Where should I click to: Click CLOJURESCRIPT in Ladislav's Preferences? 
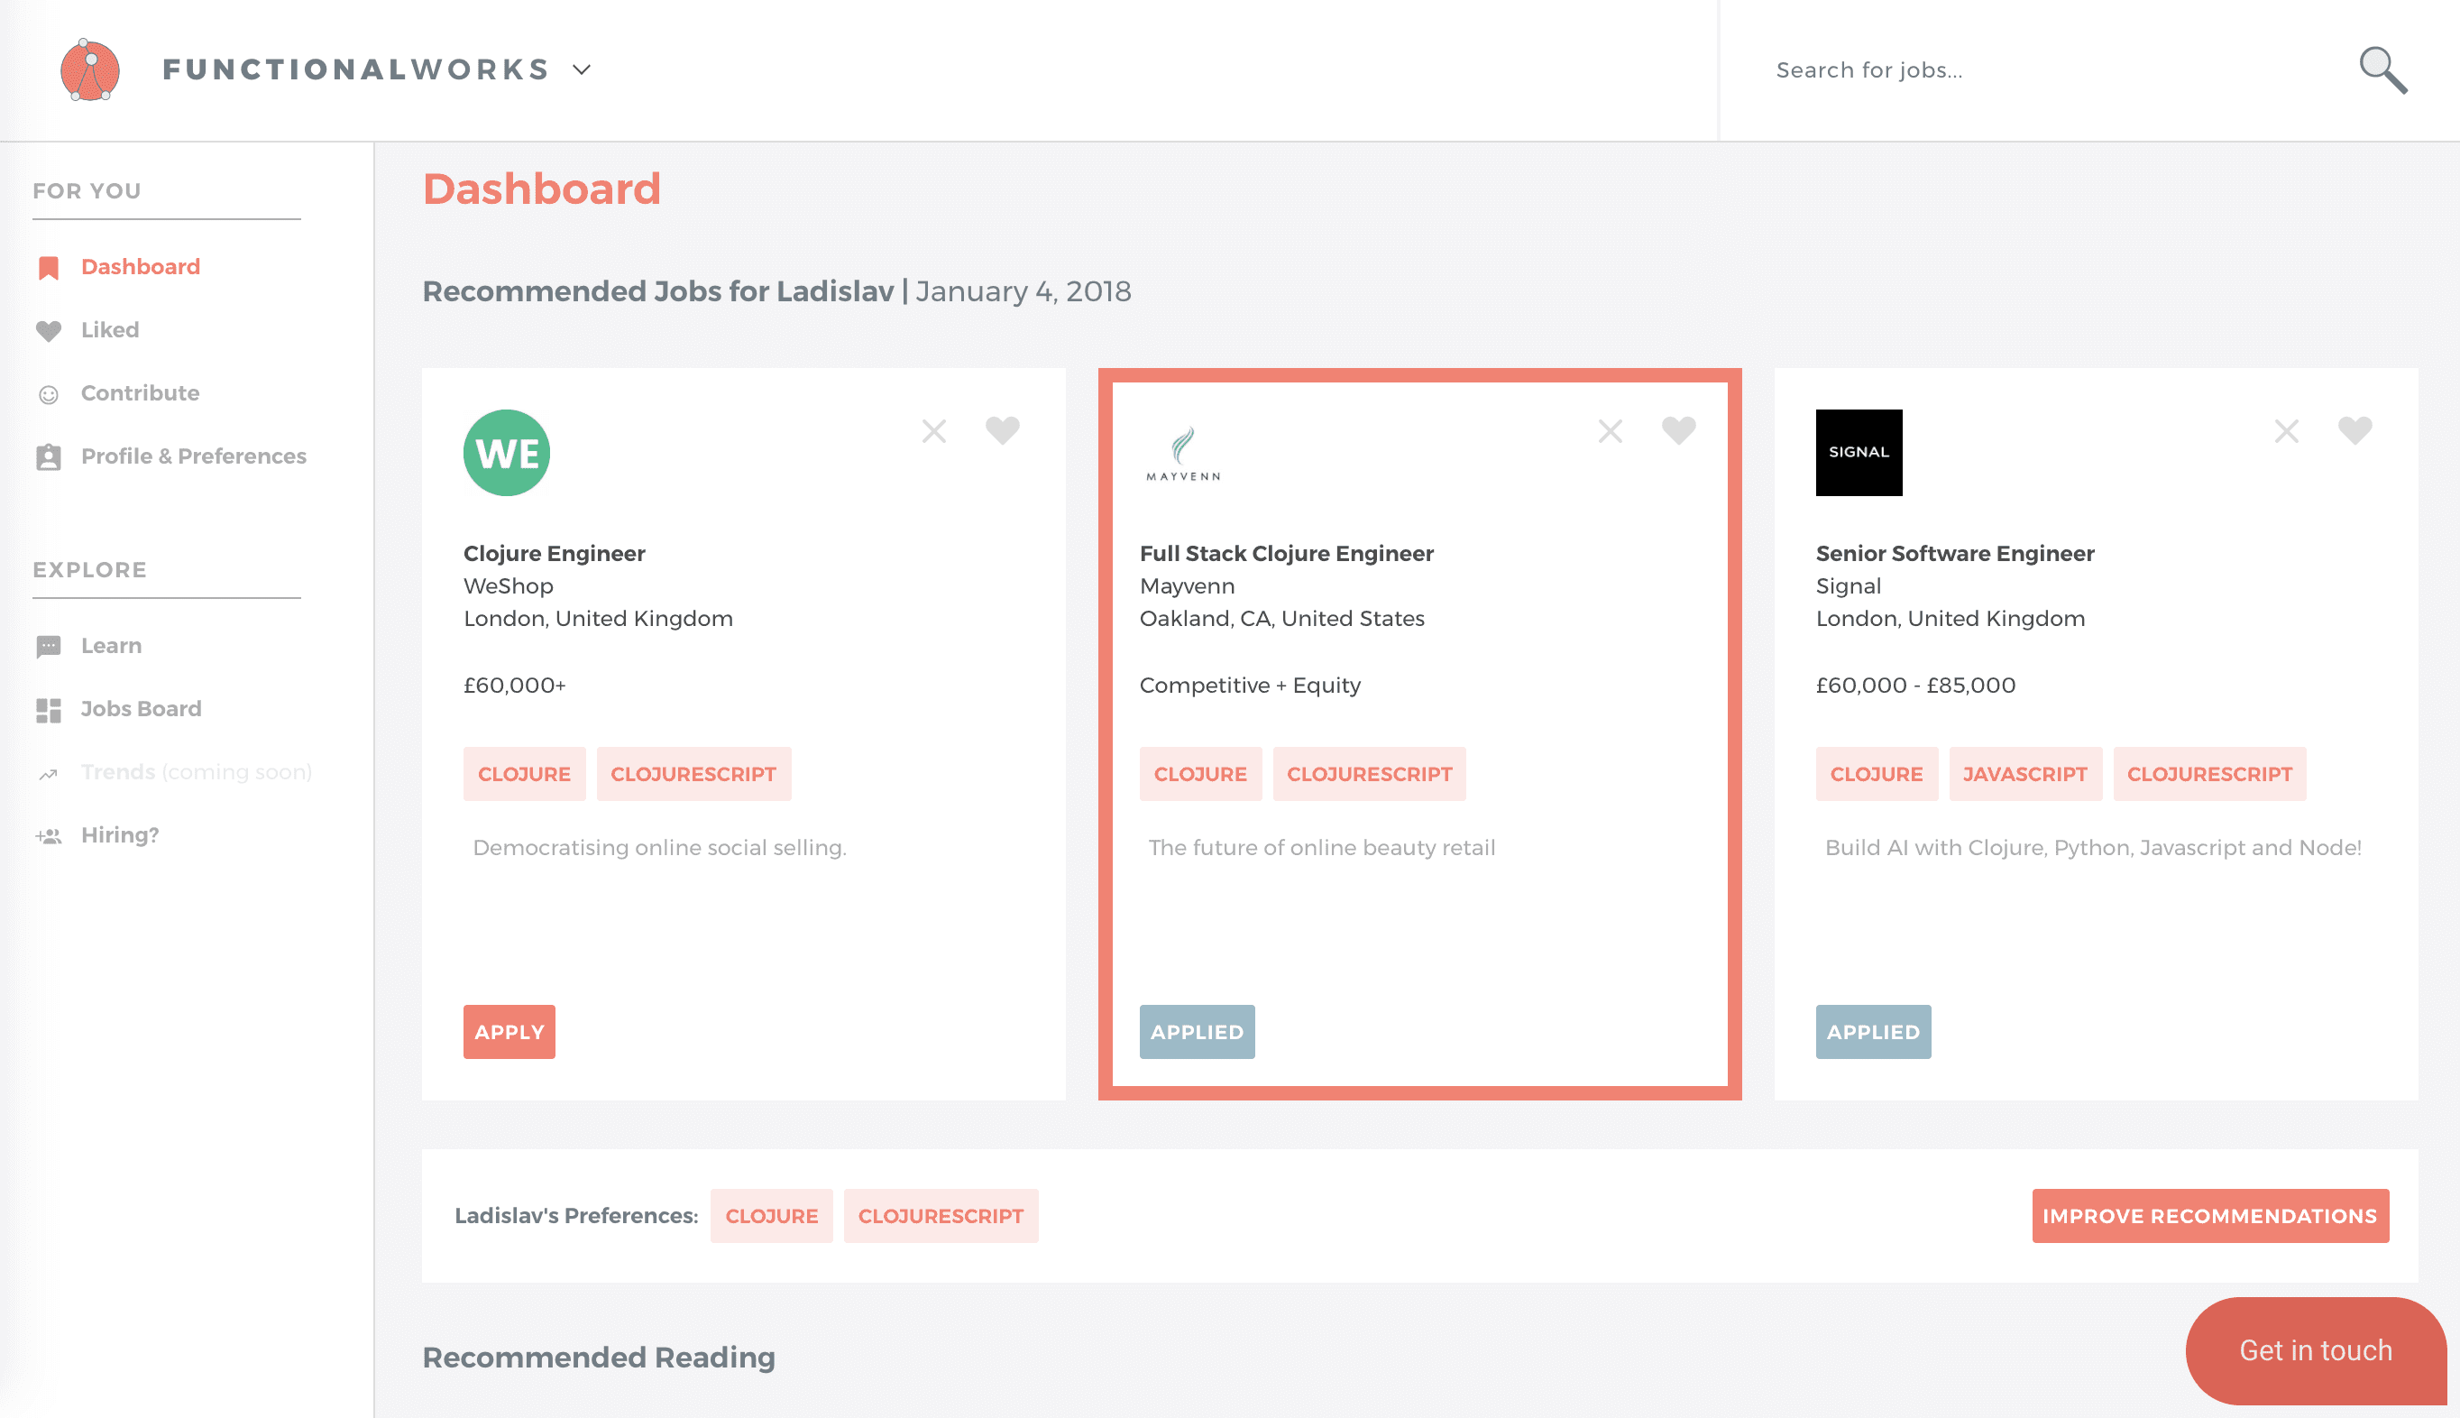coord(941,1217)
